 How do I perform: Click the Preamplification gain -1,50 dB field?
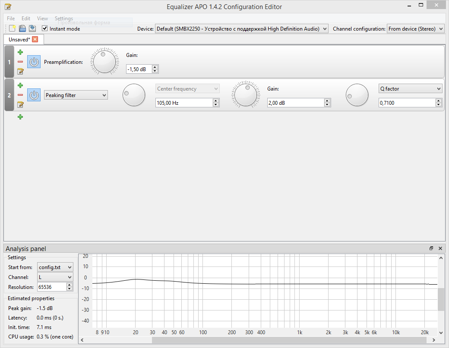tap(139, 69)
